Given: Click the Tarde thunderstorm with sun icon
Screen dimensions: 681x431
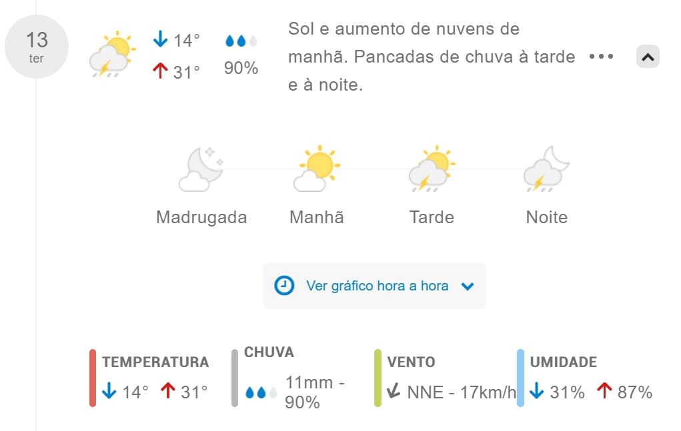Looking at the screenshot, I should coord(432,169).
